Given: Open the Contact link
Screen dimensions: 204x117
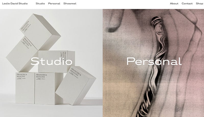Looking at the screenshot, I should click(x=187, y=4).
